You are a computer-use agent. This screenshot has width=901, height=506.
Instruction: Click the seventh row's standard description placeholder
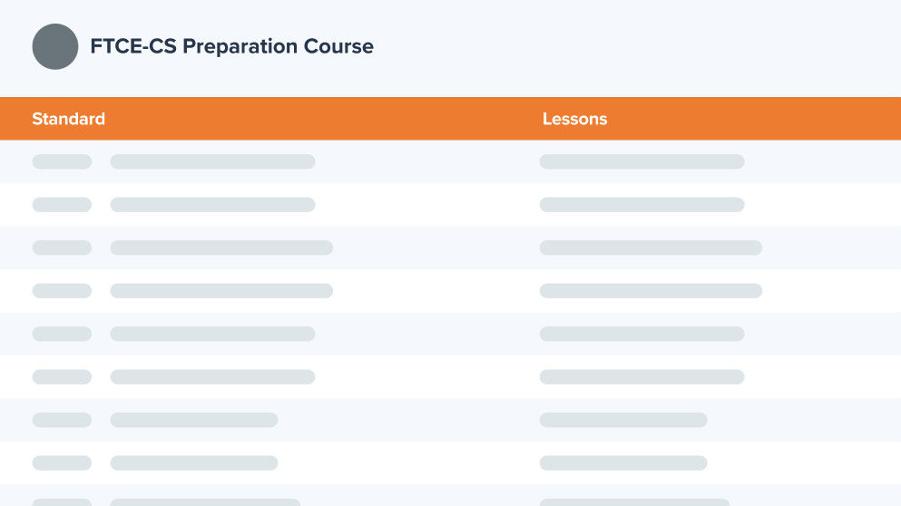coord(194,420)
